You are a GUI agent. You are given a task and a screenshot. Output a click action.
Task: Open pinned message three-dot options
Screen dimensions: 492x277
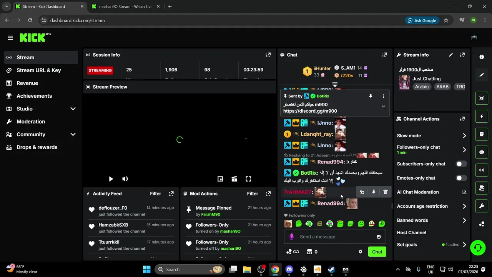point(383,96)
